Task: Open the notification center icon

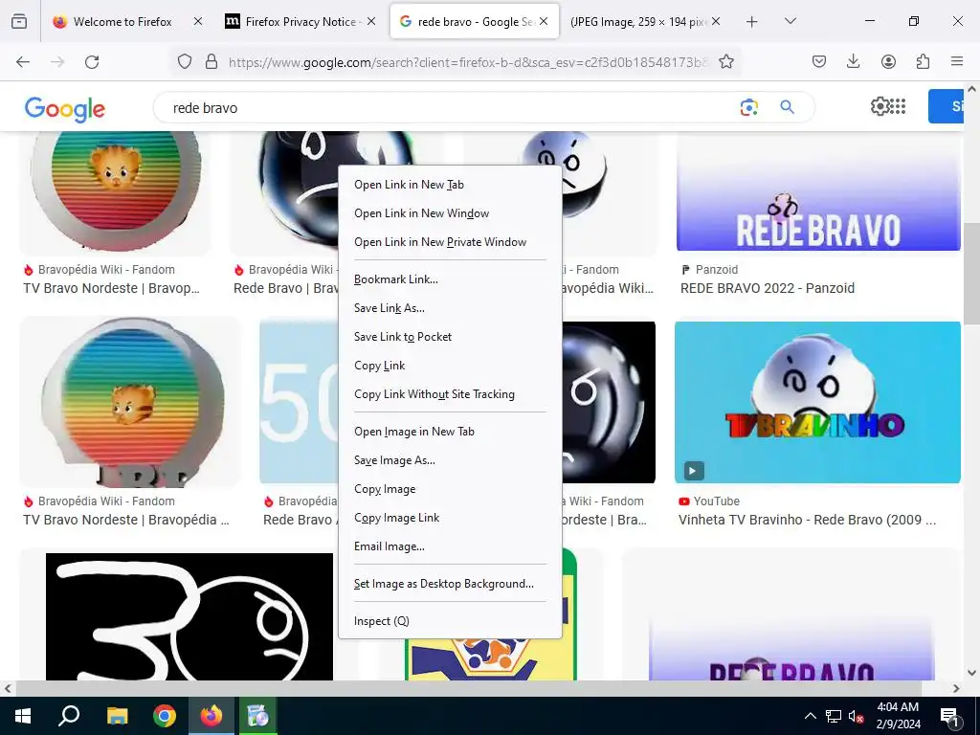Action: [x=950, y=716]
